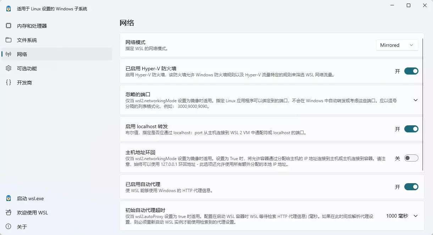433x235 pixels.
Task: Open the 开发商 settings page
Action: (x=57, y=83)
